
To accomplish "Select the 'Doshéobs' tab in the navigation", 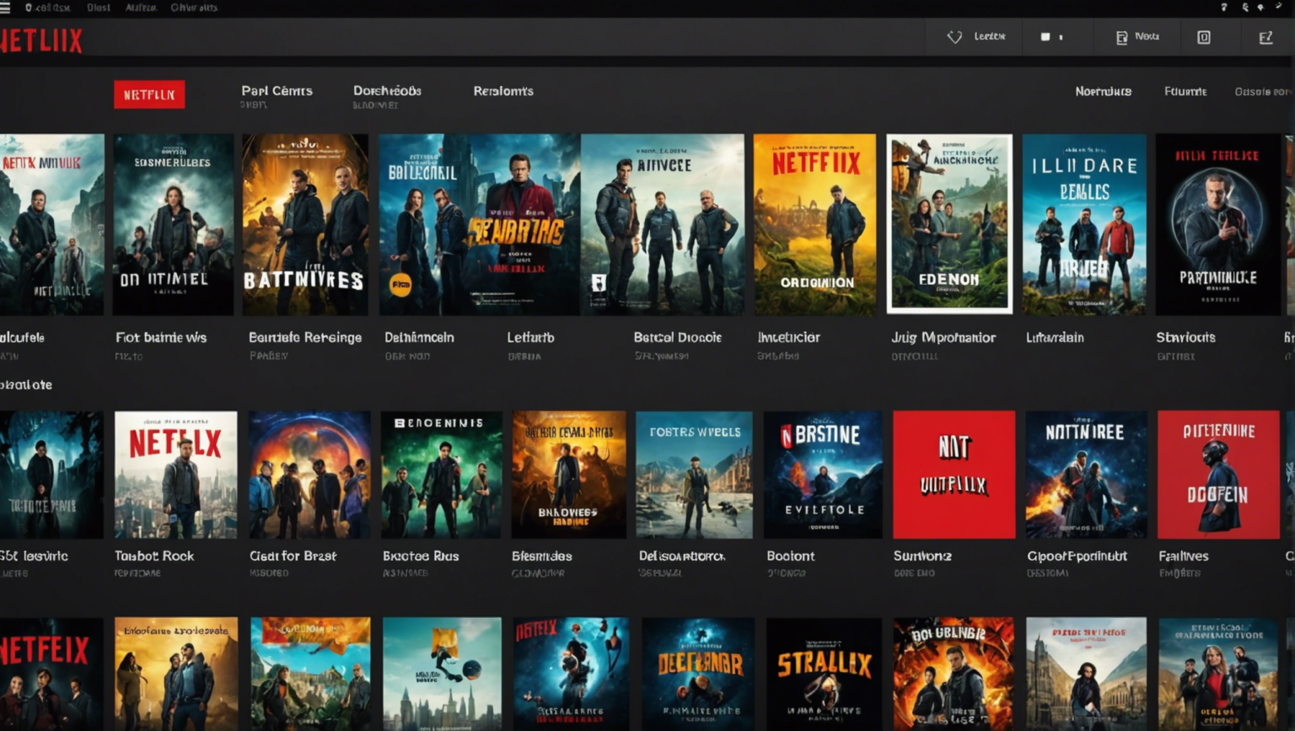I will click(x=388, y=90).
